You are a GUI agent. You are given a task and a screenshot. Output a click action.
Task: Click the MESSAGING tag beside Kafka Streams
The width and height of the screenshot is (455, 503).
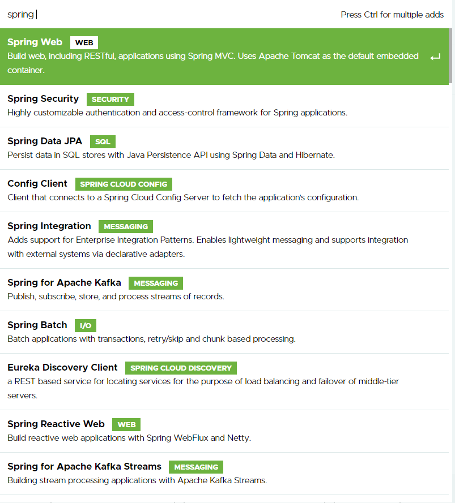(x=196, y=467)
